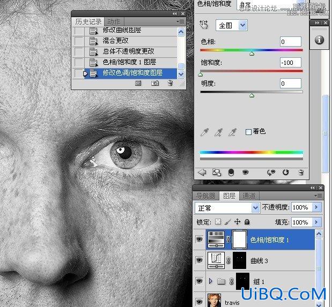Select history state 修改曲线图层
The width and height of the screenshot is (332, 307).
[131, 31]
